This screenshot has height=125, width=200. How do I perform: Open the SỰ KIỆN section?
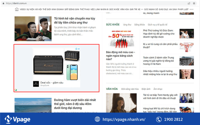30,9
